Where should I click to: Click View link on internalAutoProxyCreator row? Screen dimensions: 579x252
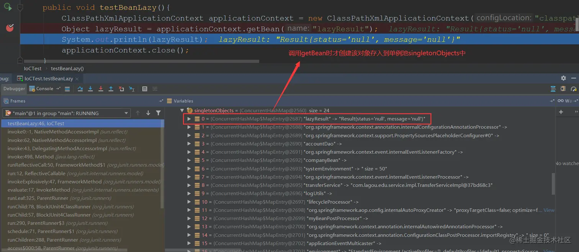click(549, 210)
